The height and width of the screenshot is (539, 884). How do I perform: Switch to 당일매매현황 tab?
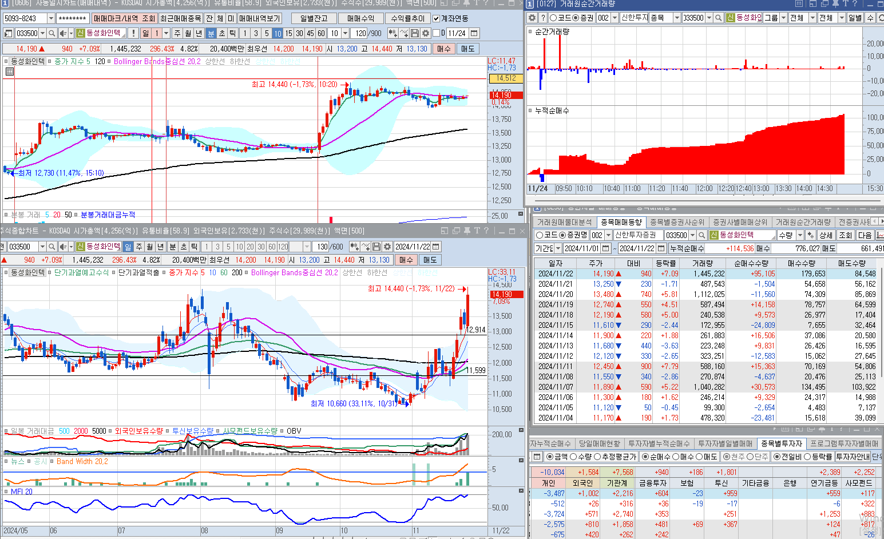(x=599, y=443)
